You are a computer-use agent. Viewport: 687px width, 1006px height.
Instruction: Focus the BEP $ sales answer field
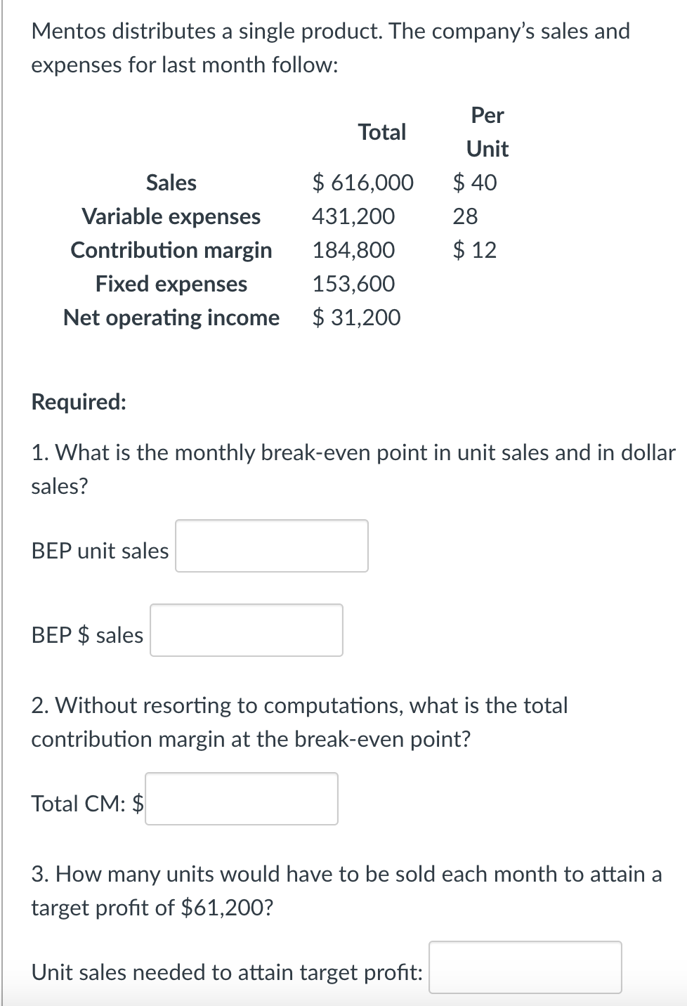(246, 630)
